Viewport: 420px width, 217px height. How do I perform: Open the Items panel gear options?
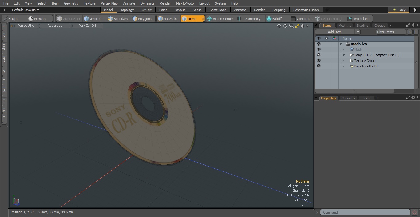click(x=413, y=25)
